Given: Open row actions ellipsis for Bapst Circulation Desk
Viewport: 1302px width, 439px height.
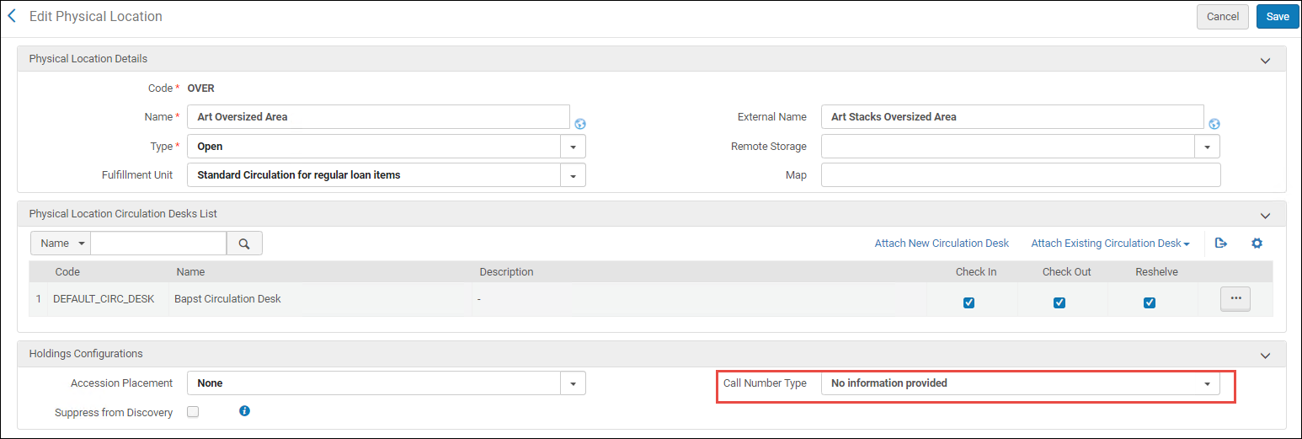Looking at the screenshot, I should pos(1235,299).
